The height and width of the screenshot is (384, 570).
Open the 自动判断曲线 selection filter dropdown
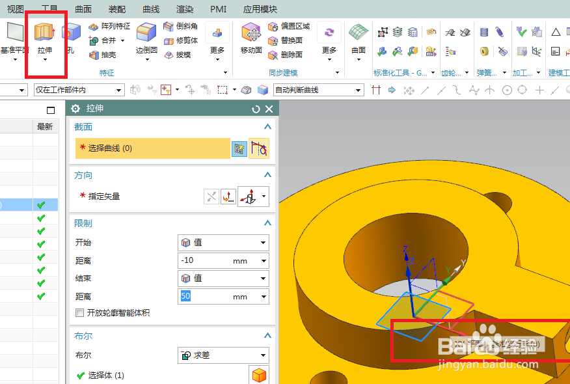click(x=318, y=89)
